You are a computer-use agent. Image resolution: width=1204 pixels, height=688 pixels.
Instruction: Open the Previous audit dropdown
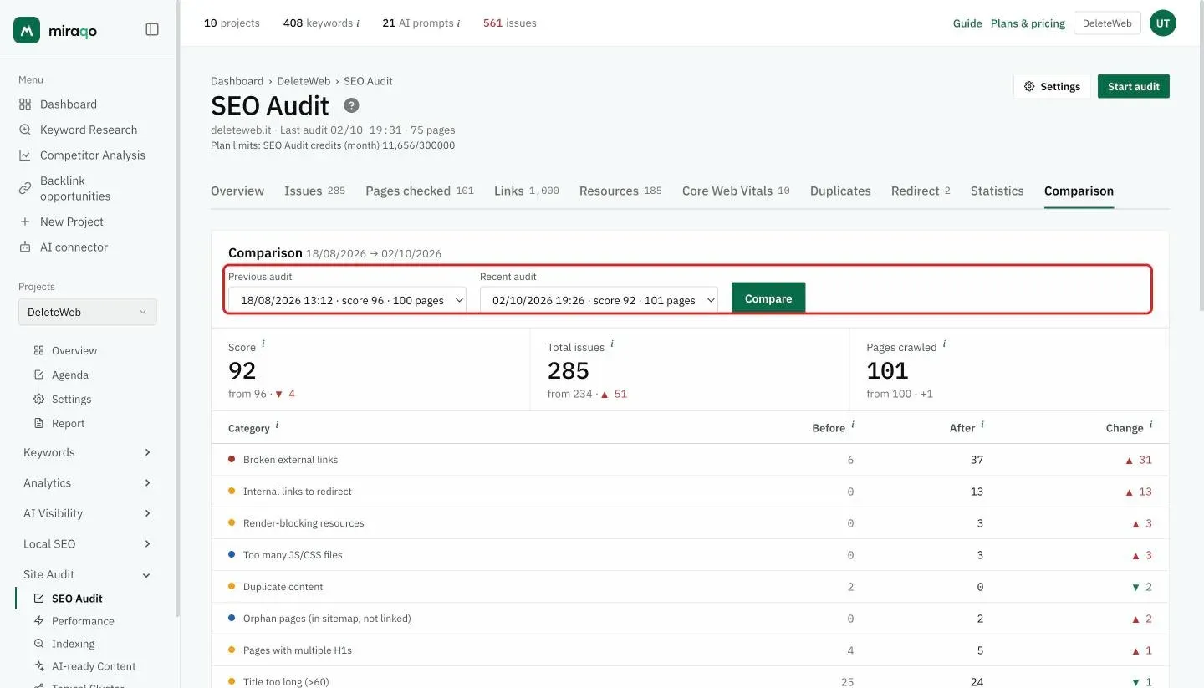tap(347, 299)
